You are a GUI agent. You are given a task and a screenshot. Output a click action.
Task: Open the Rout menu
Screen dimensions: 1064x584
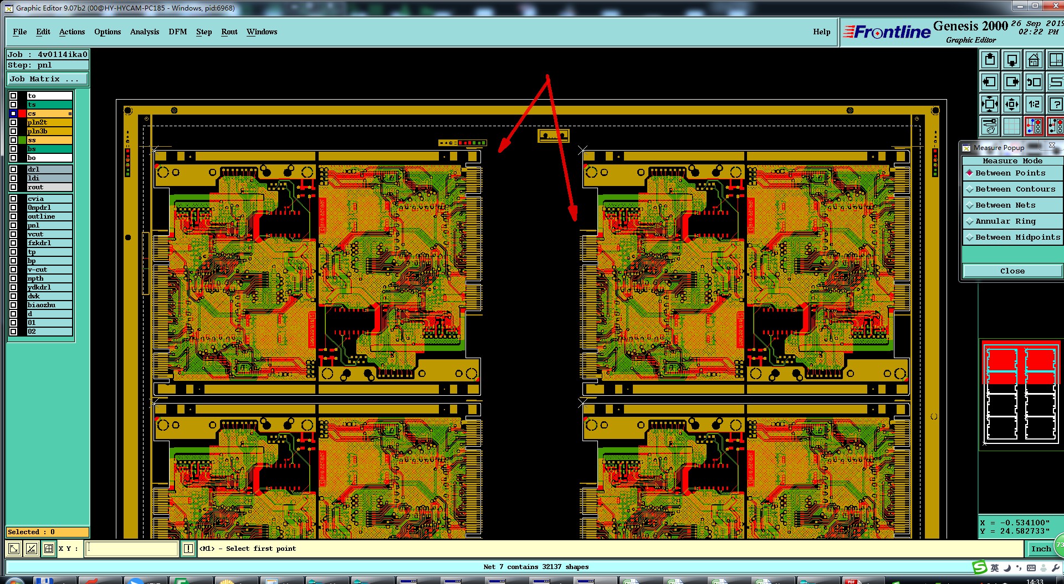[x=229, y=32]
